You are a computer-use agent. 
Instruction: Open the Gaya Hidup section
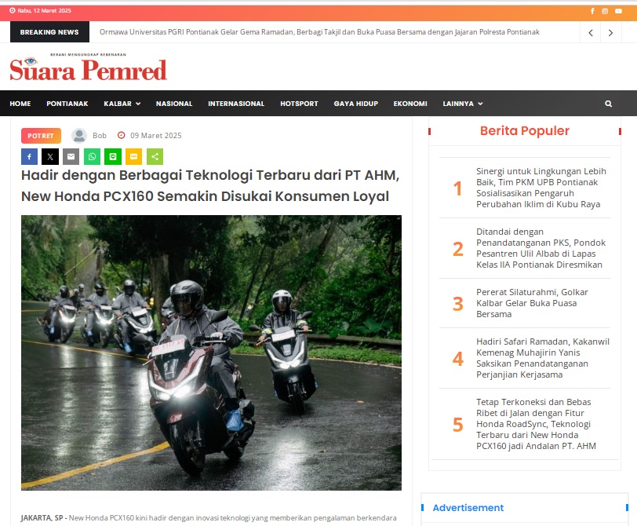pos(356,104)
